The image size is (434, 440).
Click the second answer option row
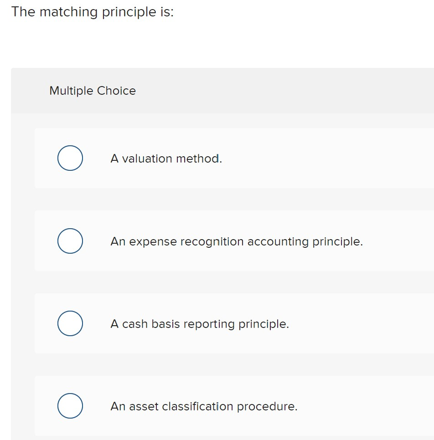[x=228, y=241]
